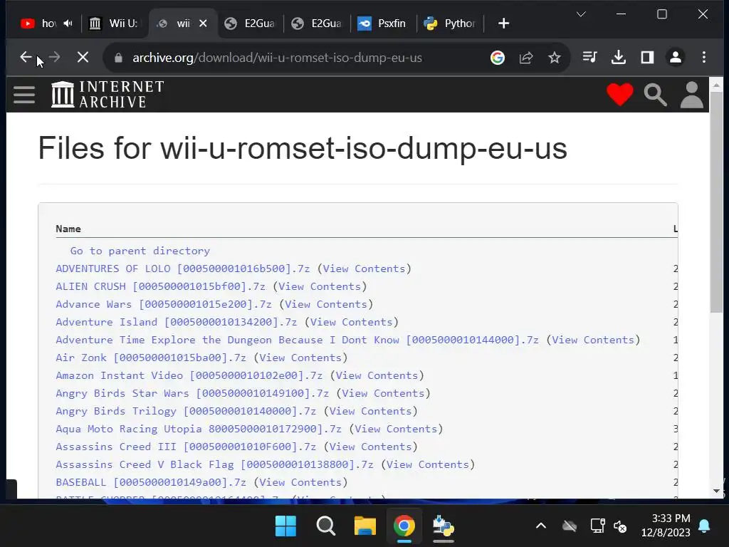The image size is (729, 547).
Task: Download Adventure Island 7z file
Action: tap(177, 322)
